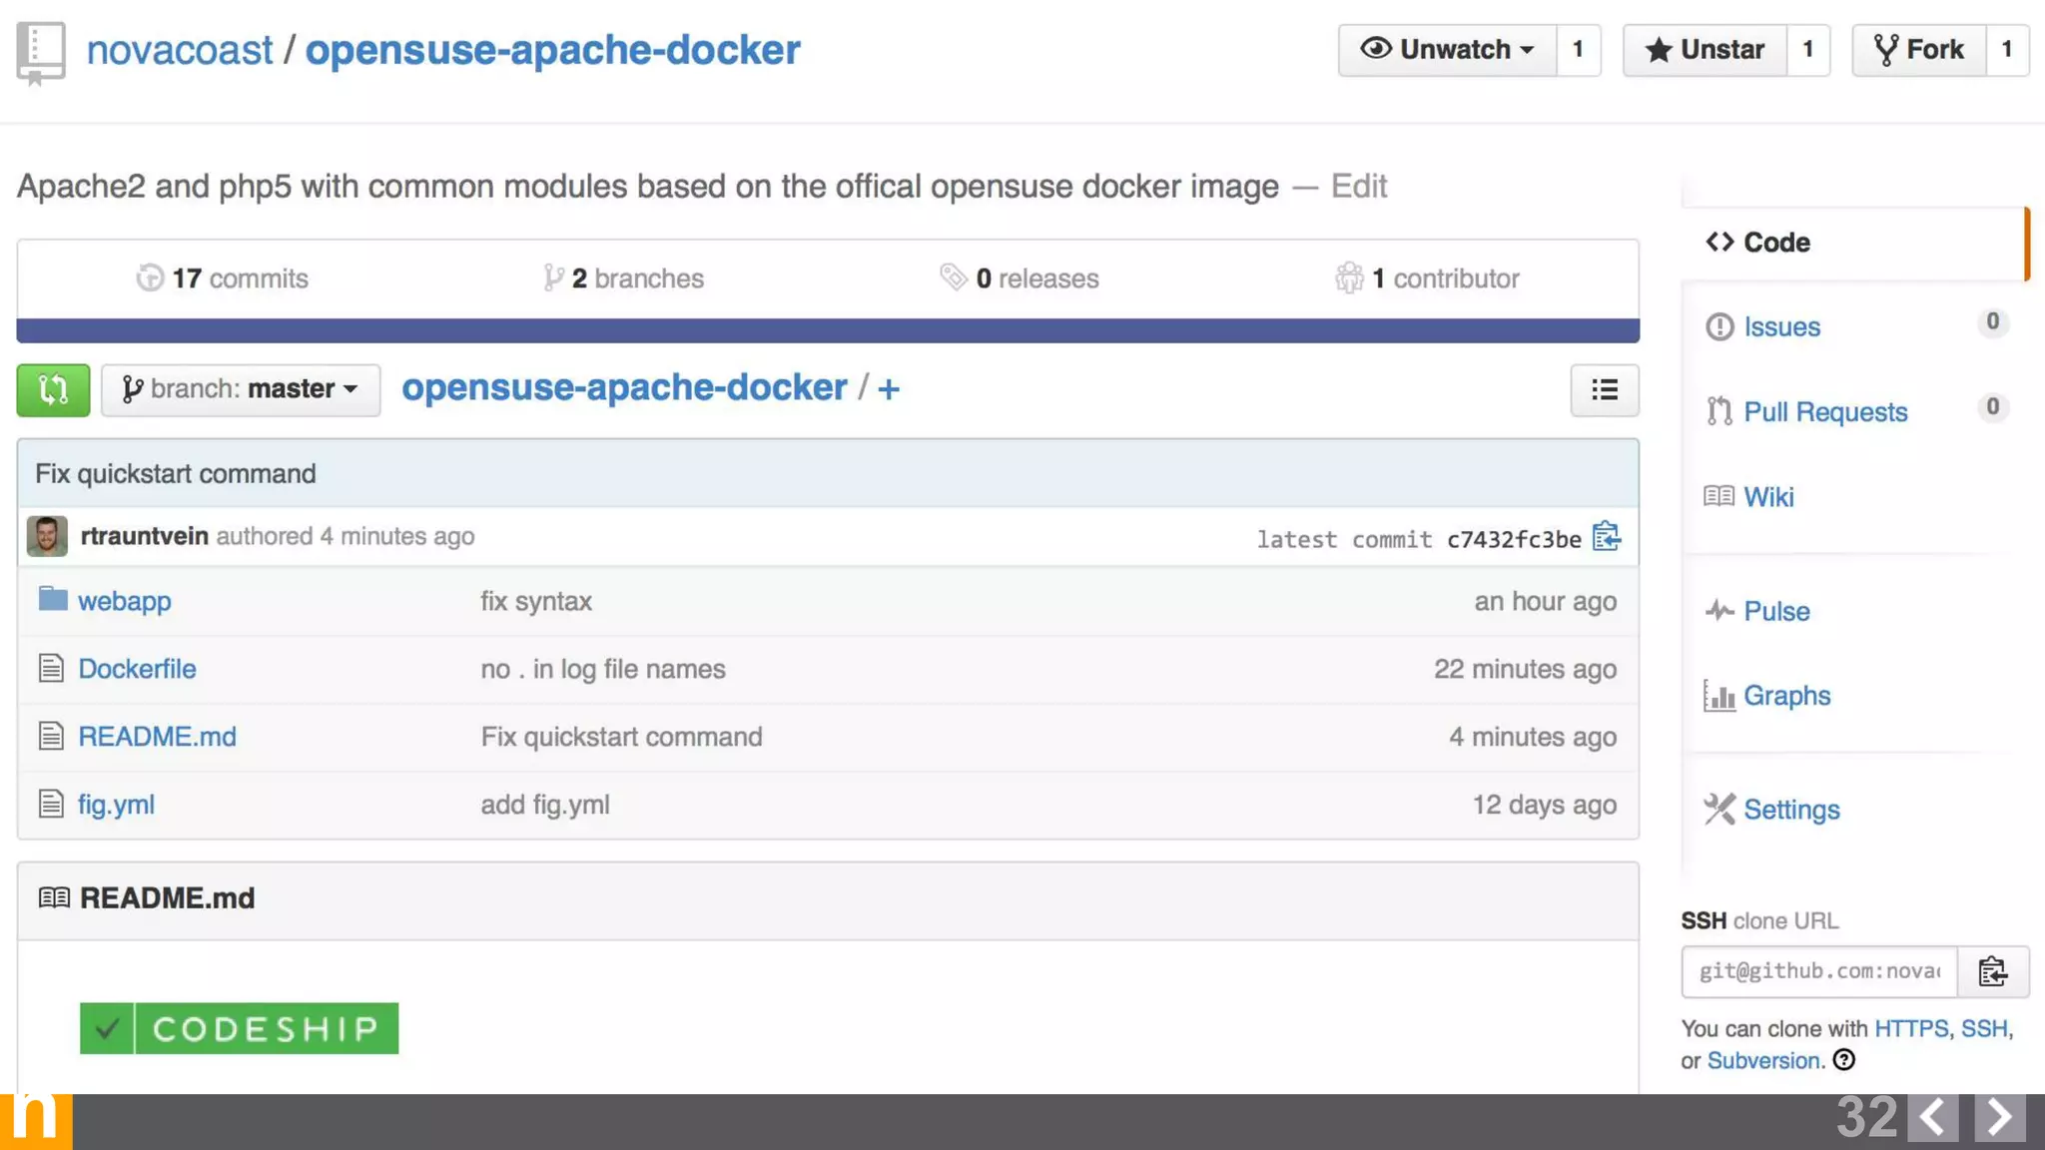Click the Edit description link
Image resolution: width=2045 pixels, height=1150 pixels.
(1358, 186)
